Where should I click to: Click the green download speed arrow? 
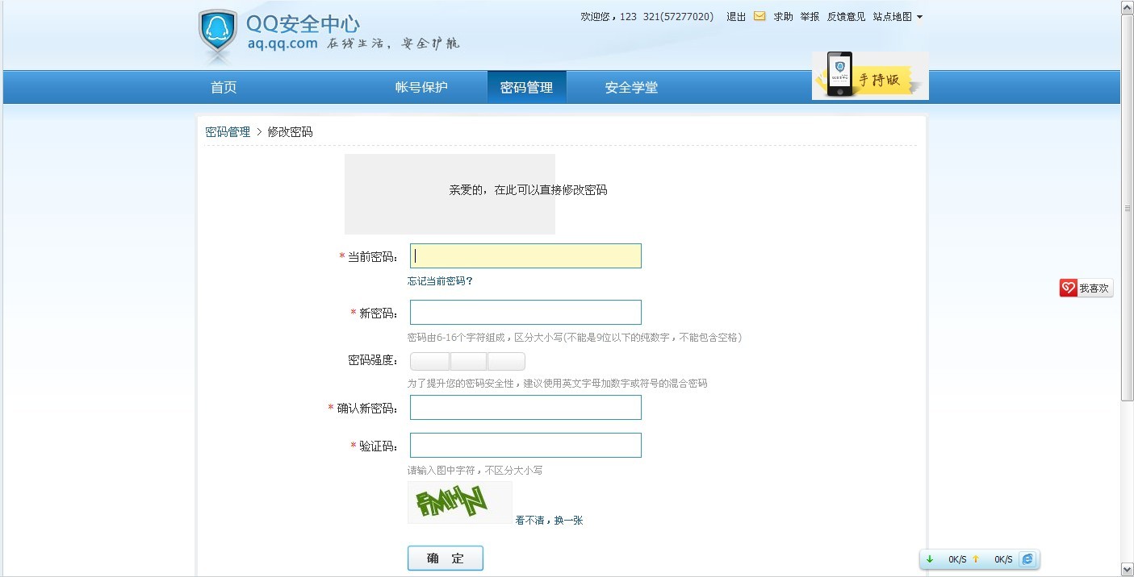930,559
